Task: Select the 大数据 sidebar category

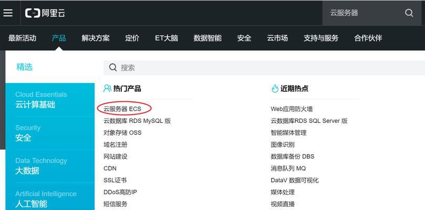Action: 50,166
